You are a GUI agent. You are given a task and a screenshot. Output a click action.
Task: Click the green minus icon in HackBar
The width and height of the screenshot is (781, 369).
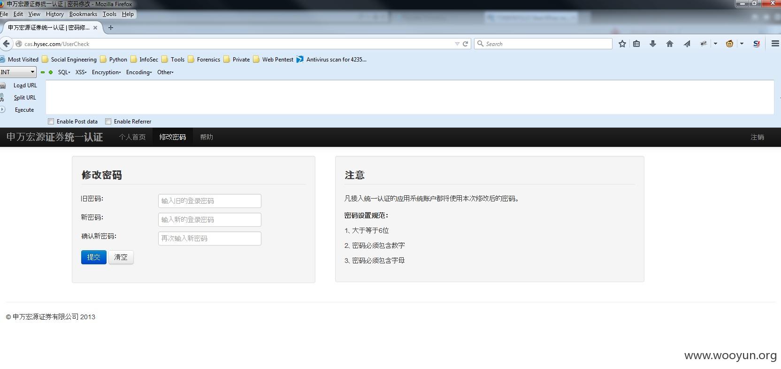pos(43,72)
